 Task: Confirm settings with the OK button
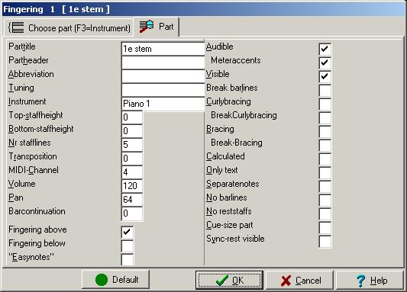click(229, 280)
